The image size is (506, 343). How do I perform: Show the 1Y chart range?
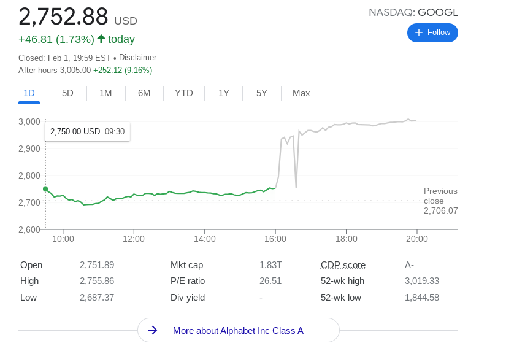point(223,93)
